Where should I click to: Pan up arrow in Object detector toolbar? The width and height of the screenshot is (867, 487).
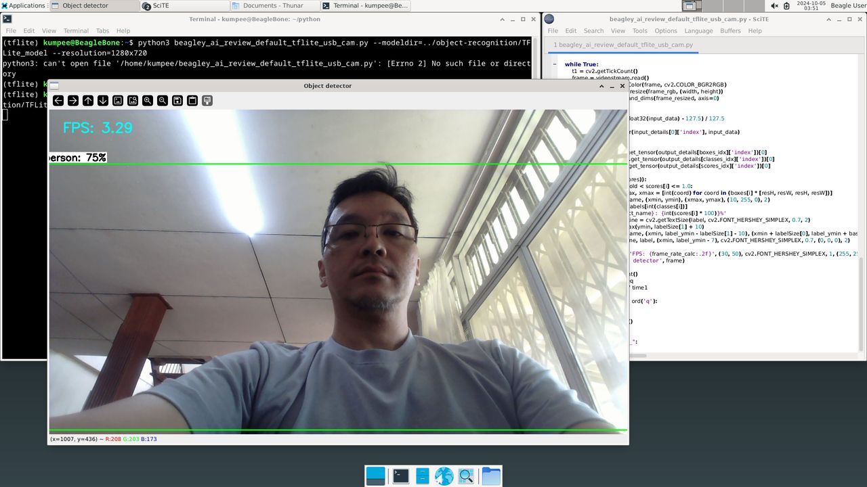(x=88, y=100)
